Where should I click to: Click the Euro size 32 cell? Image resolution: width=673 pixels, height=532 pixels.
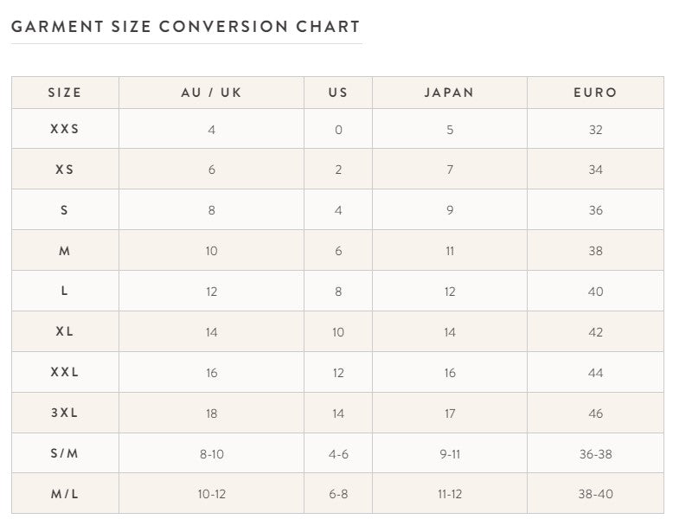(x=595, y=130)
